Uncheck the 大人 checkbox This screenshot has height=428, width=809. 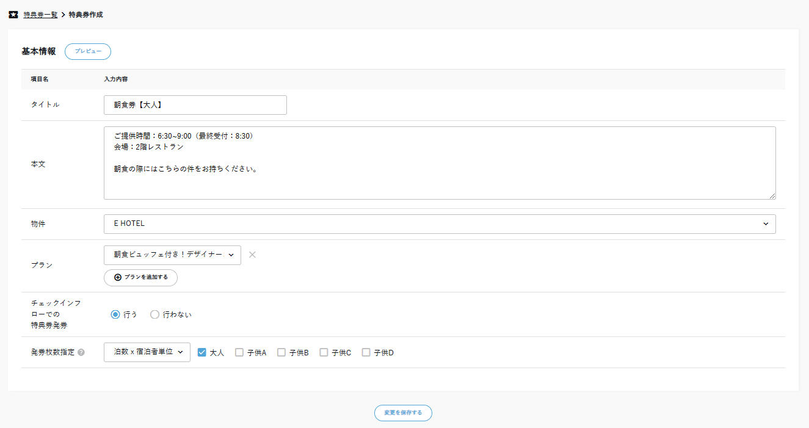[202, 352]
